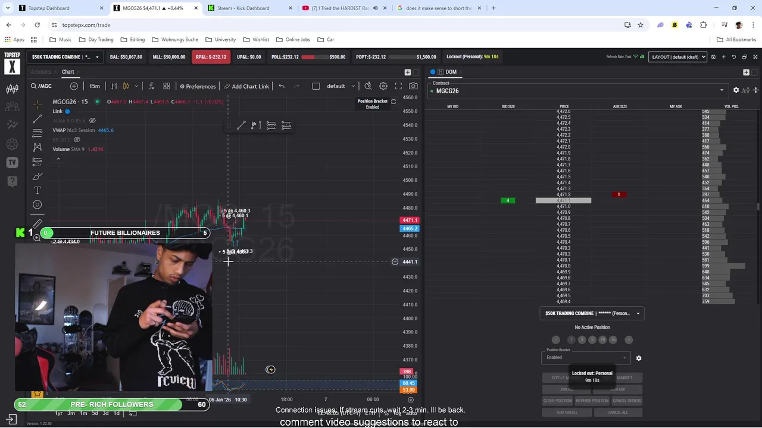Open the emoji icons tool
The image size is (762, 428).
click(37, 204)
